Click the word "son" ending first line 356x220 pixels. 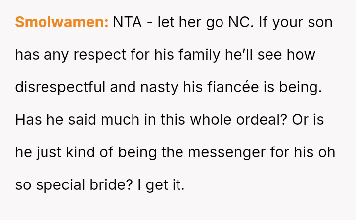(x=321, y=23)
